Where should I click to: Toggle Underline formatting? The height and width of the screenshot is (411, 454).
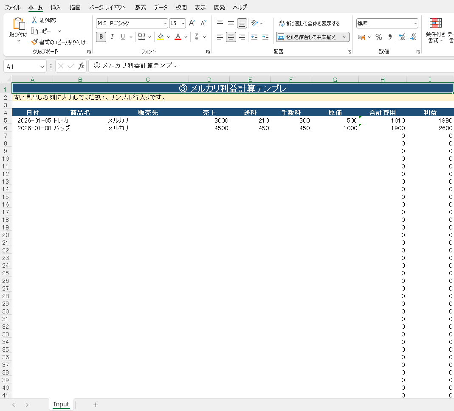coord(123,37)
